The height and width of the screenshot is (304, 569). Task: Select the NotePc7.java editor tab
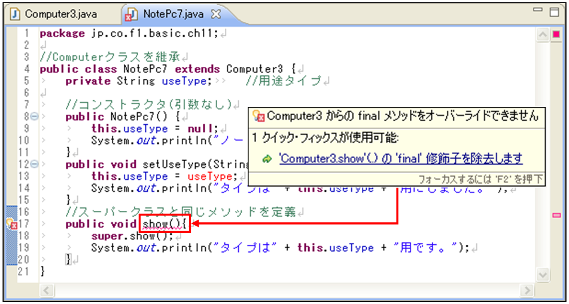174,14
